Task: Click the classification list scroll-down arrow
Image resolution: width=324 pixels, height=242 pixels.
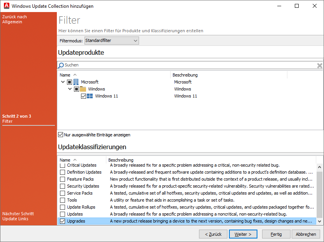Action: click(x=319, y=221)
